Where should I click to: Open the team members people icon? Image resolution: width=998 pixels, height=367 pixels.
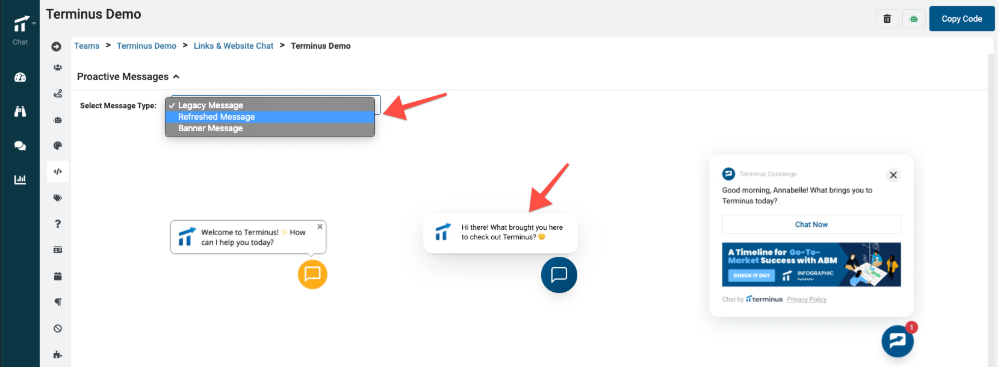tap(58, 67)
